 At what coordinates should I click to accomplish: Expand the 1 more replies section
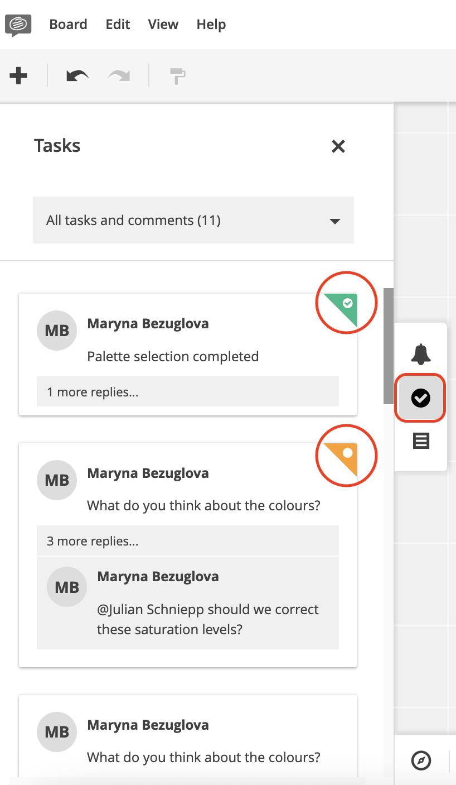click(x=188, y=391)
